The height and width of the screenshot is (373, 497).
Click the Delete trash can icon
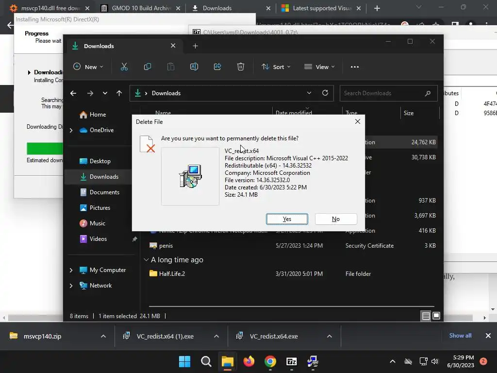[241, 67]
